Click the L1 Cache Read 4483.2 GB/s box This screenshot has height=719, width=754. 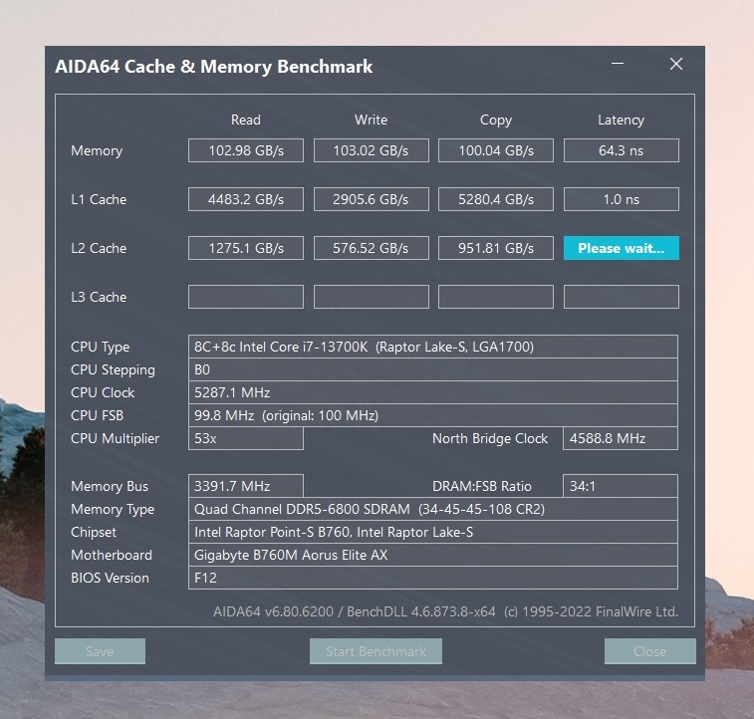[x=246, y=199]
